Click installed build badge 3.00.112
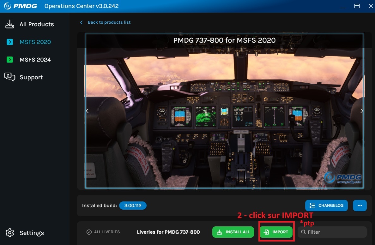The height and width of the screenshot is (245, 375). pyautogui.click(x=133, y=206)
